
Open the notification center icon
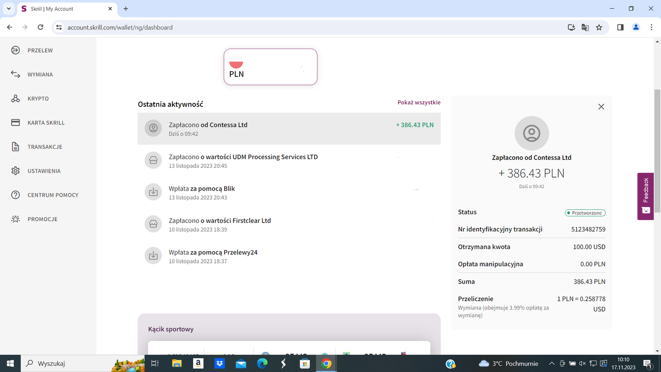[648, 364]
